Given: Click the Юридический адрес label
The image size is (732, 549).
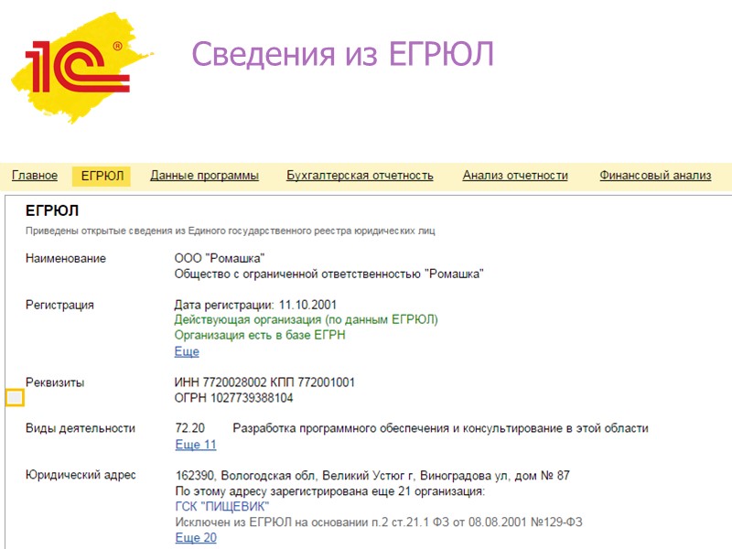Looking at the screenshot, I should pos(81,475).
